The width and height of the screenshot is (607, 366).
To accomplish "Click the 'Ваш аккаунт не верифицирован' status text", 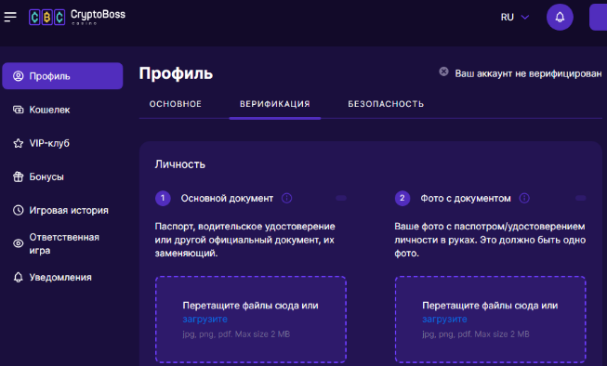I will coord(528,73).
